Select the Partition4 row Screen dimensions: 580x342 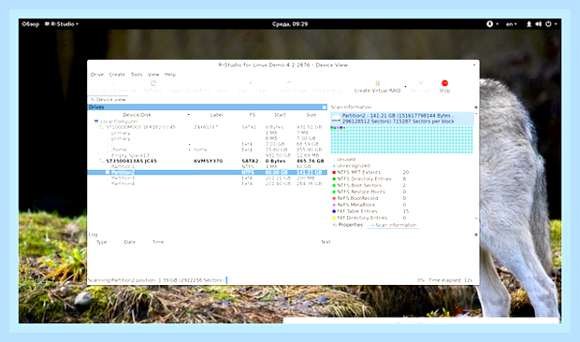(x=207, y=183)
